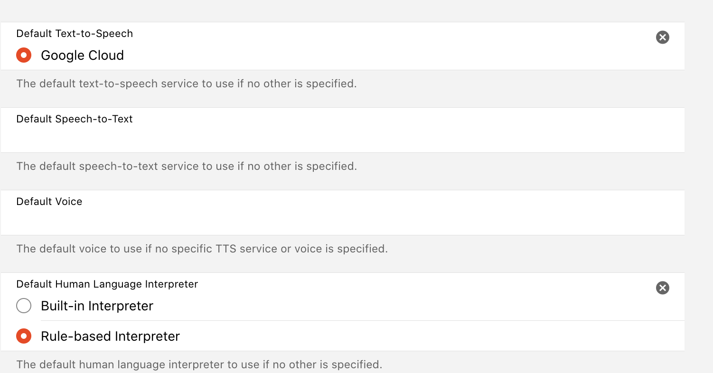Click the "Google Cloud" option label
This screenshot has height=373, width=713.
pos(82,56)
